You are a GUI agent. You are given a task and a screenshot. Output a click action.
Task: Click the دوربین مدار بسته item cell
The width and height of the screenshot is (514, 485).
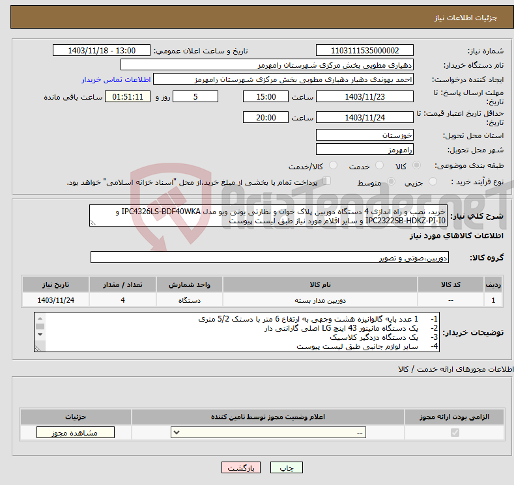pos(320,300)
